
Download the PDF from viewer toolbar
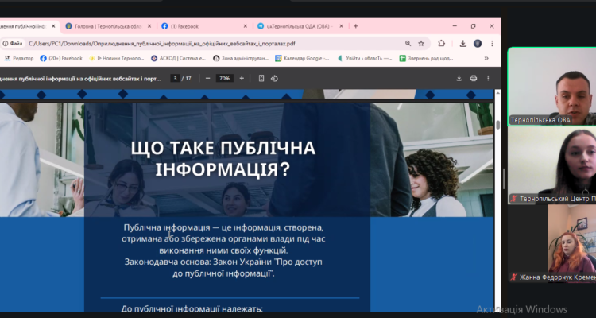coord(459,79)
